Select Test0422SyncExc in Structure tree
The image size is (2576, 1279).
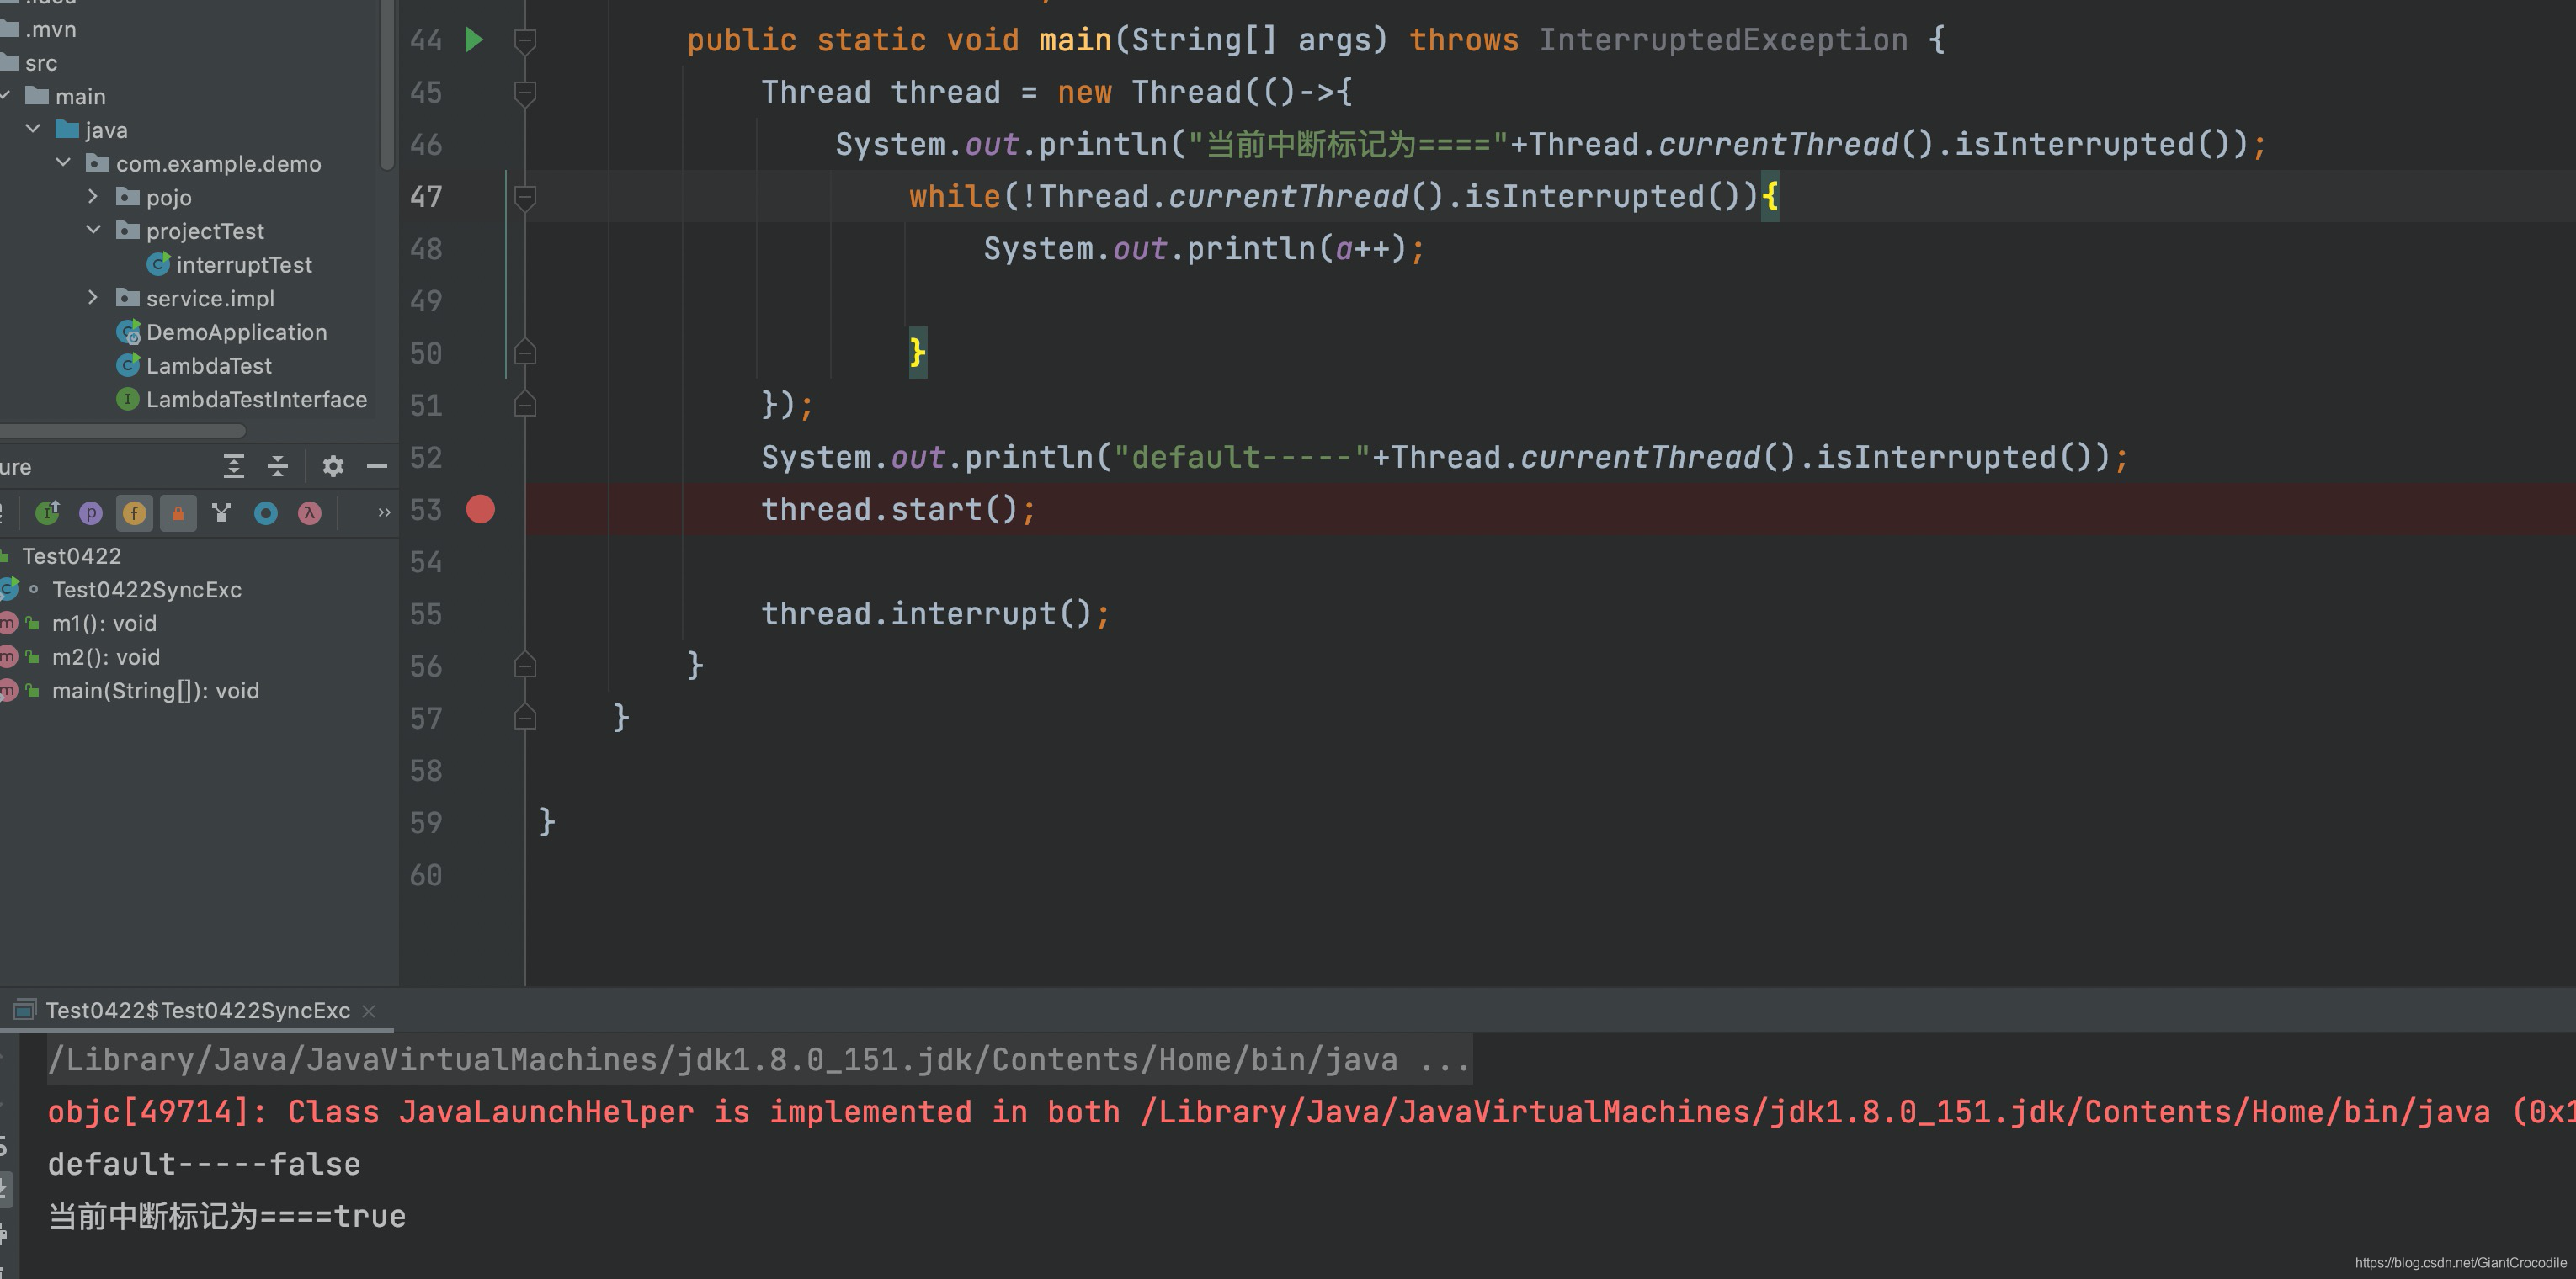147,590
